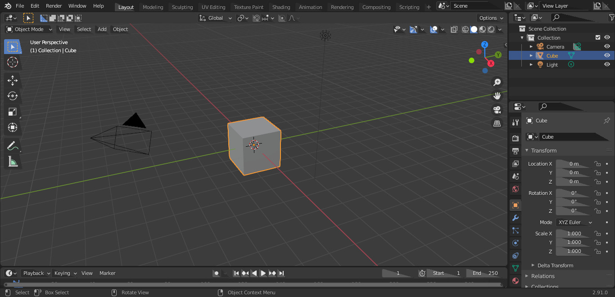Select the Move tool in the toolbar
Image resolution: width=615 pixels, height=297 pixels.
pyautogui.click(x=13, y=80)
